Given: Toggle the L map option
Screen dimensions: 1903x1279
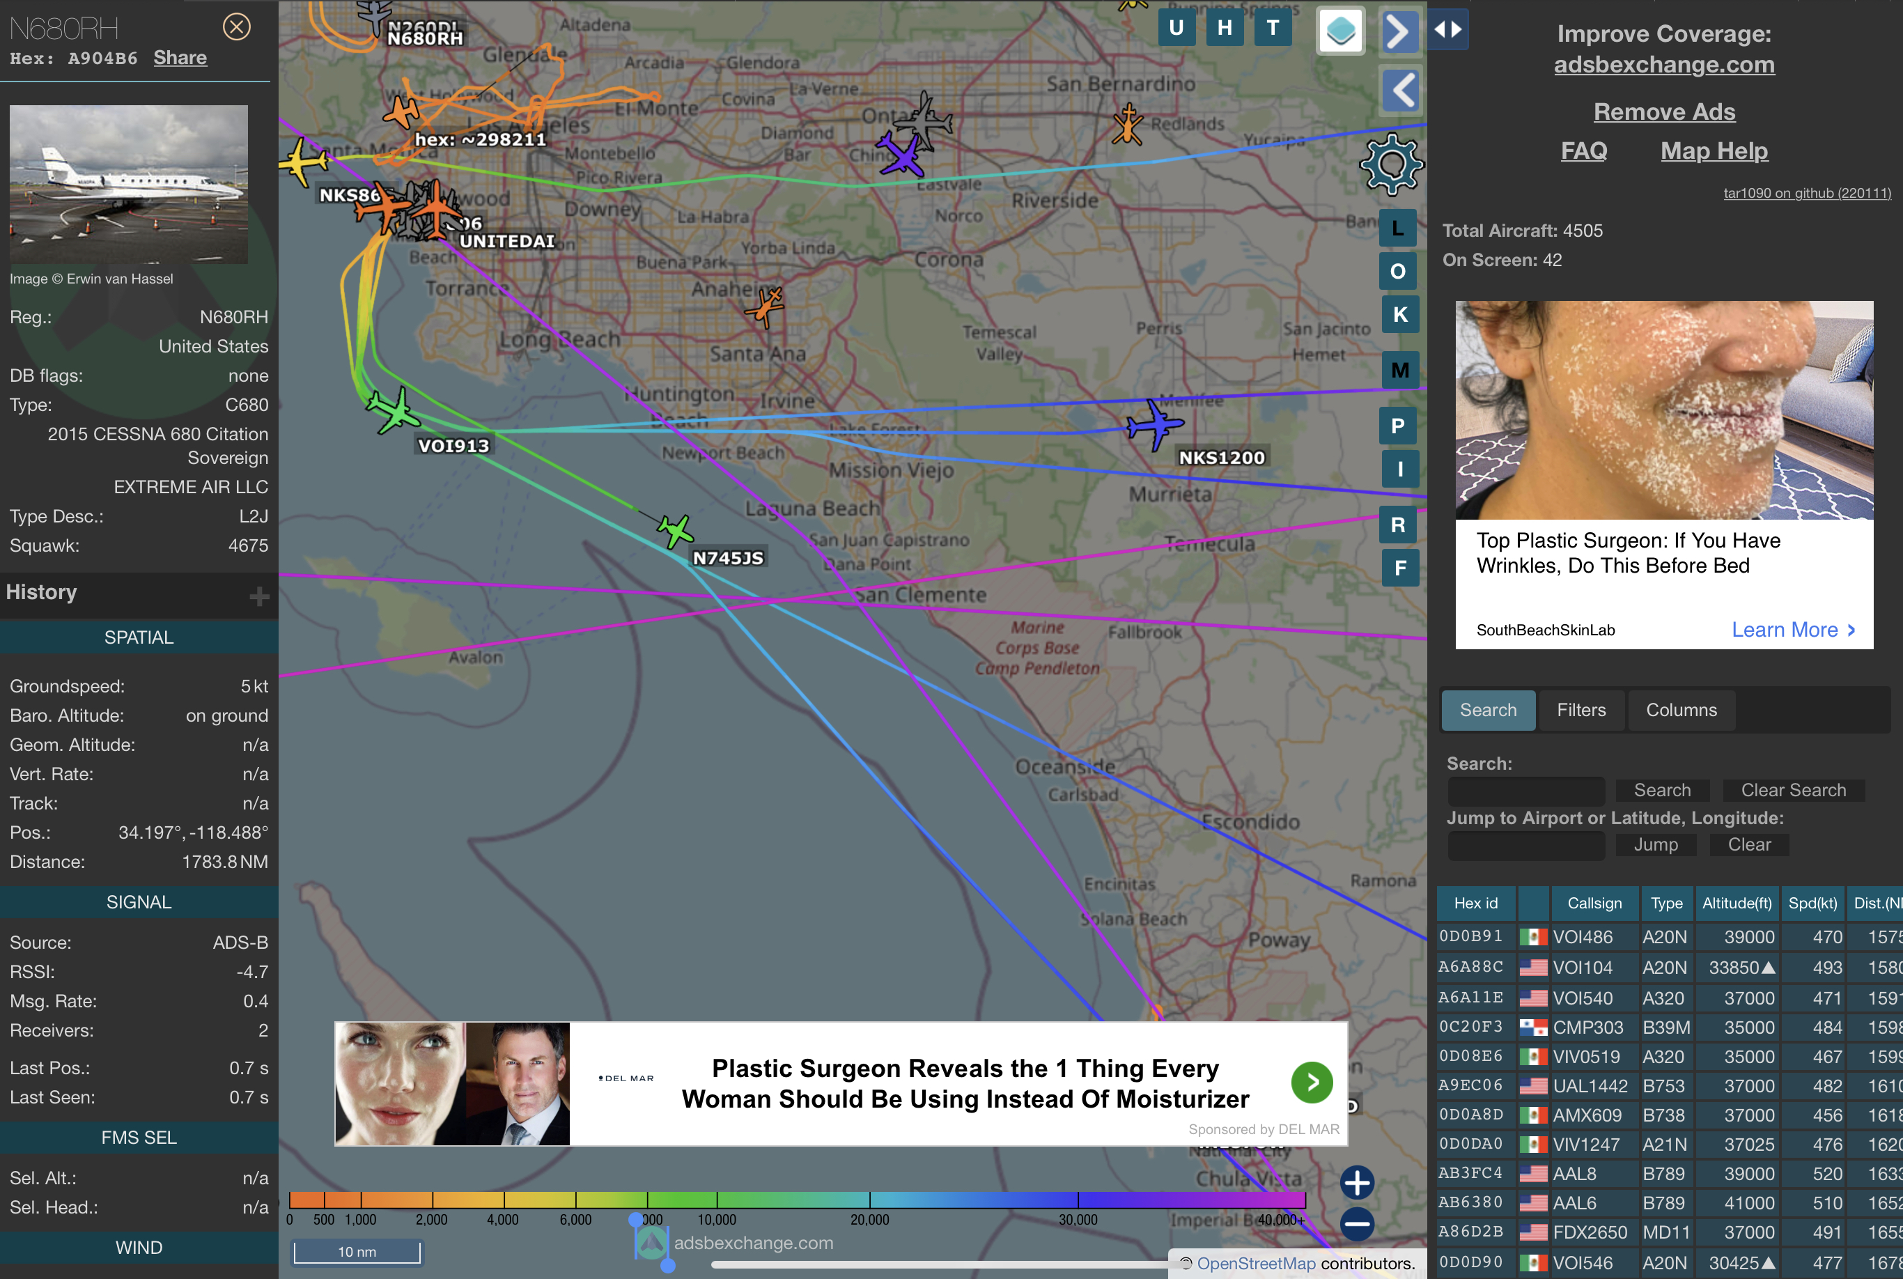Looking at the screenshot, I should (x=1398, y=228).
